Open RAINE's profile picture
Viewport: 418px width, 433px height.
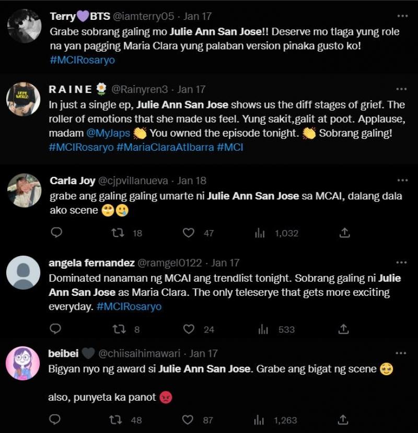[x=23, y=99]
